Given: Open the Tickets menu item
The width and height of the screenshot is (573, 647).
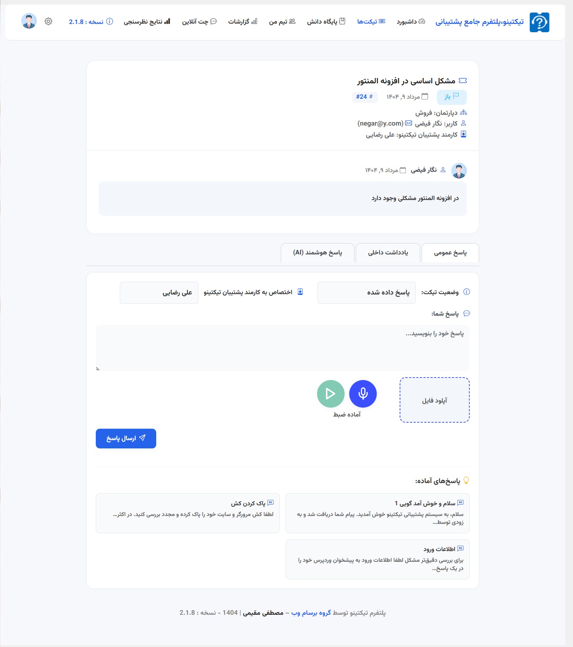Looking at the screenshot, I should coord(371,21).
